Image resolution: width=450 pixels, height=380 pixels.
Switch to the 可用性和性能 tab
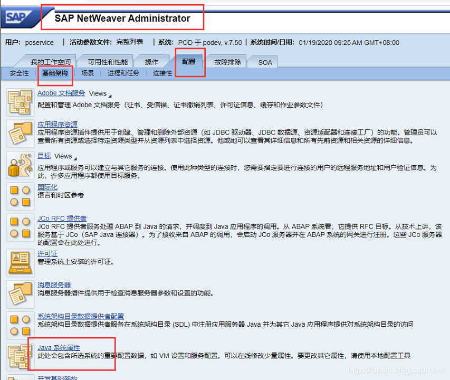click(108, 62)
